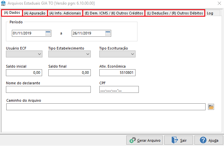The image size is (224, 146).
Task: Expand the Tipo Estabelecimento dropdown
Action: pos(69,54)
